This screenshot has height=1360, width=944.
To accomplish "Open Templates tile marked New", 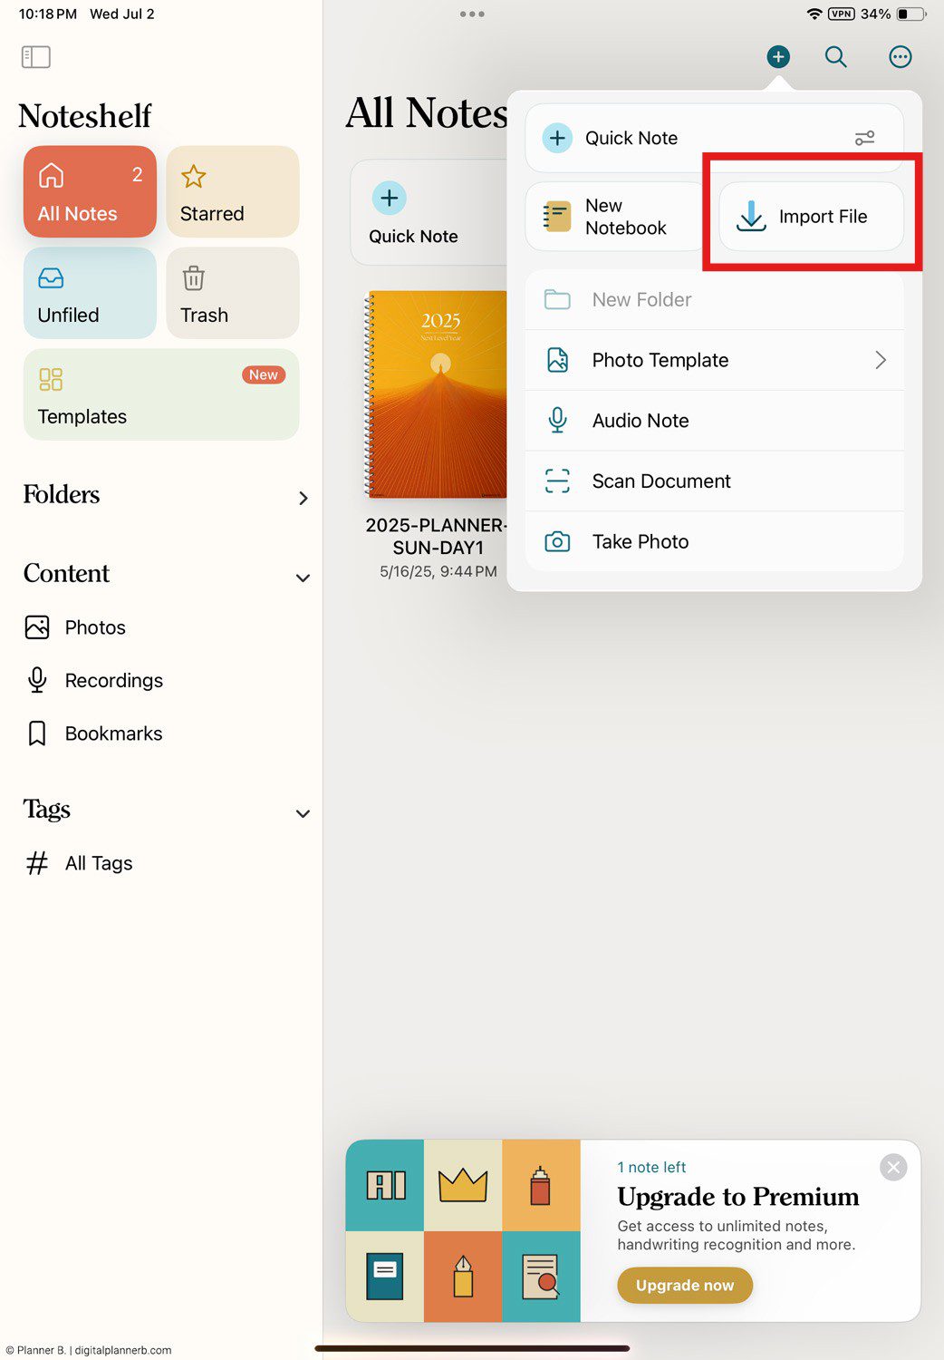I will [161, 394].
